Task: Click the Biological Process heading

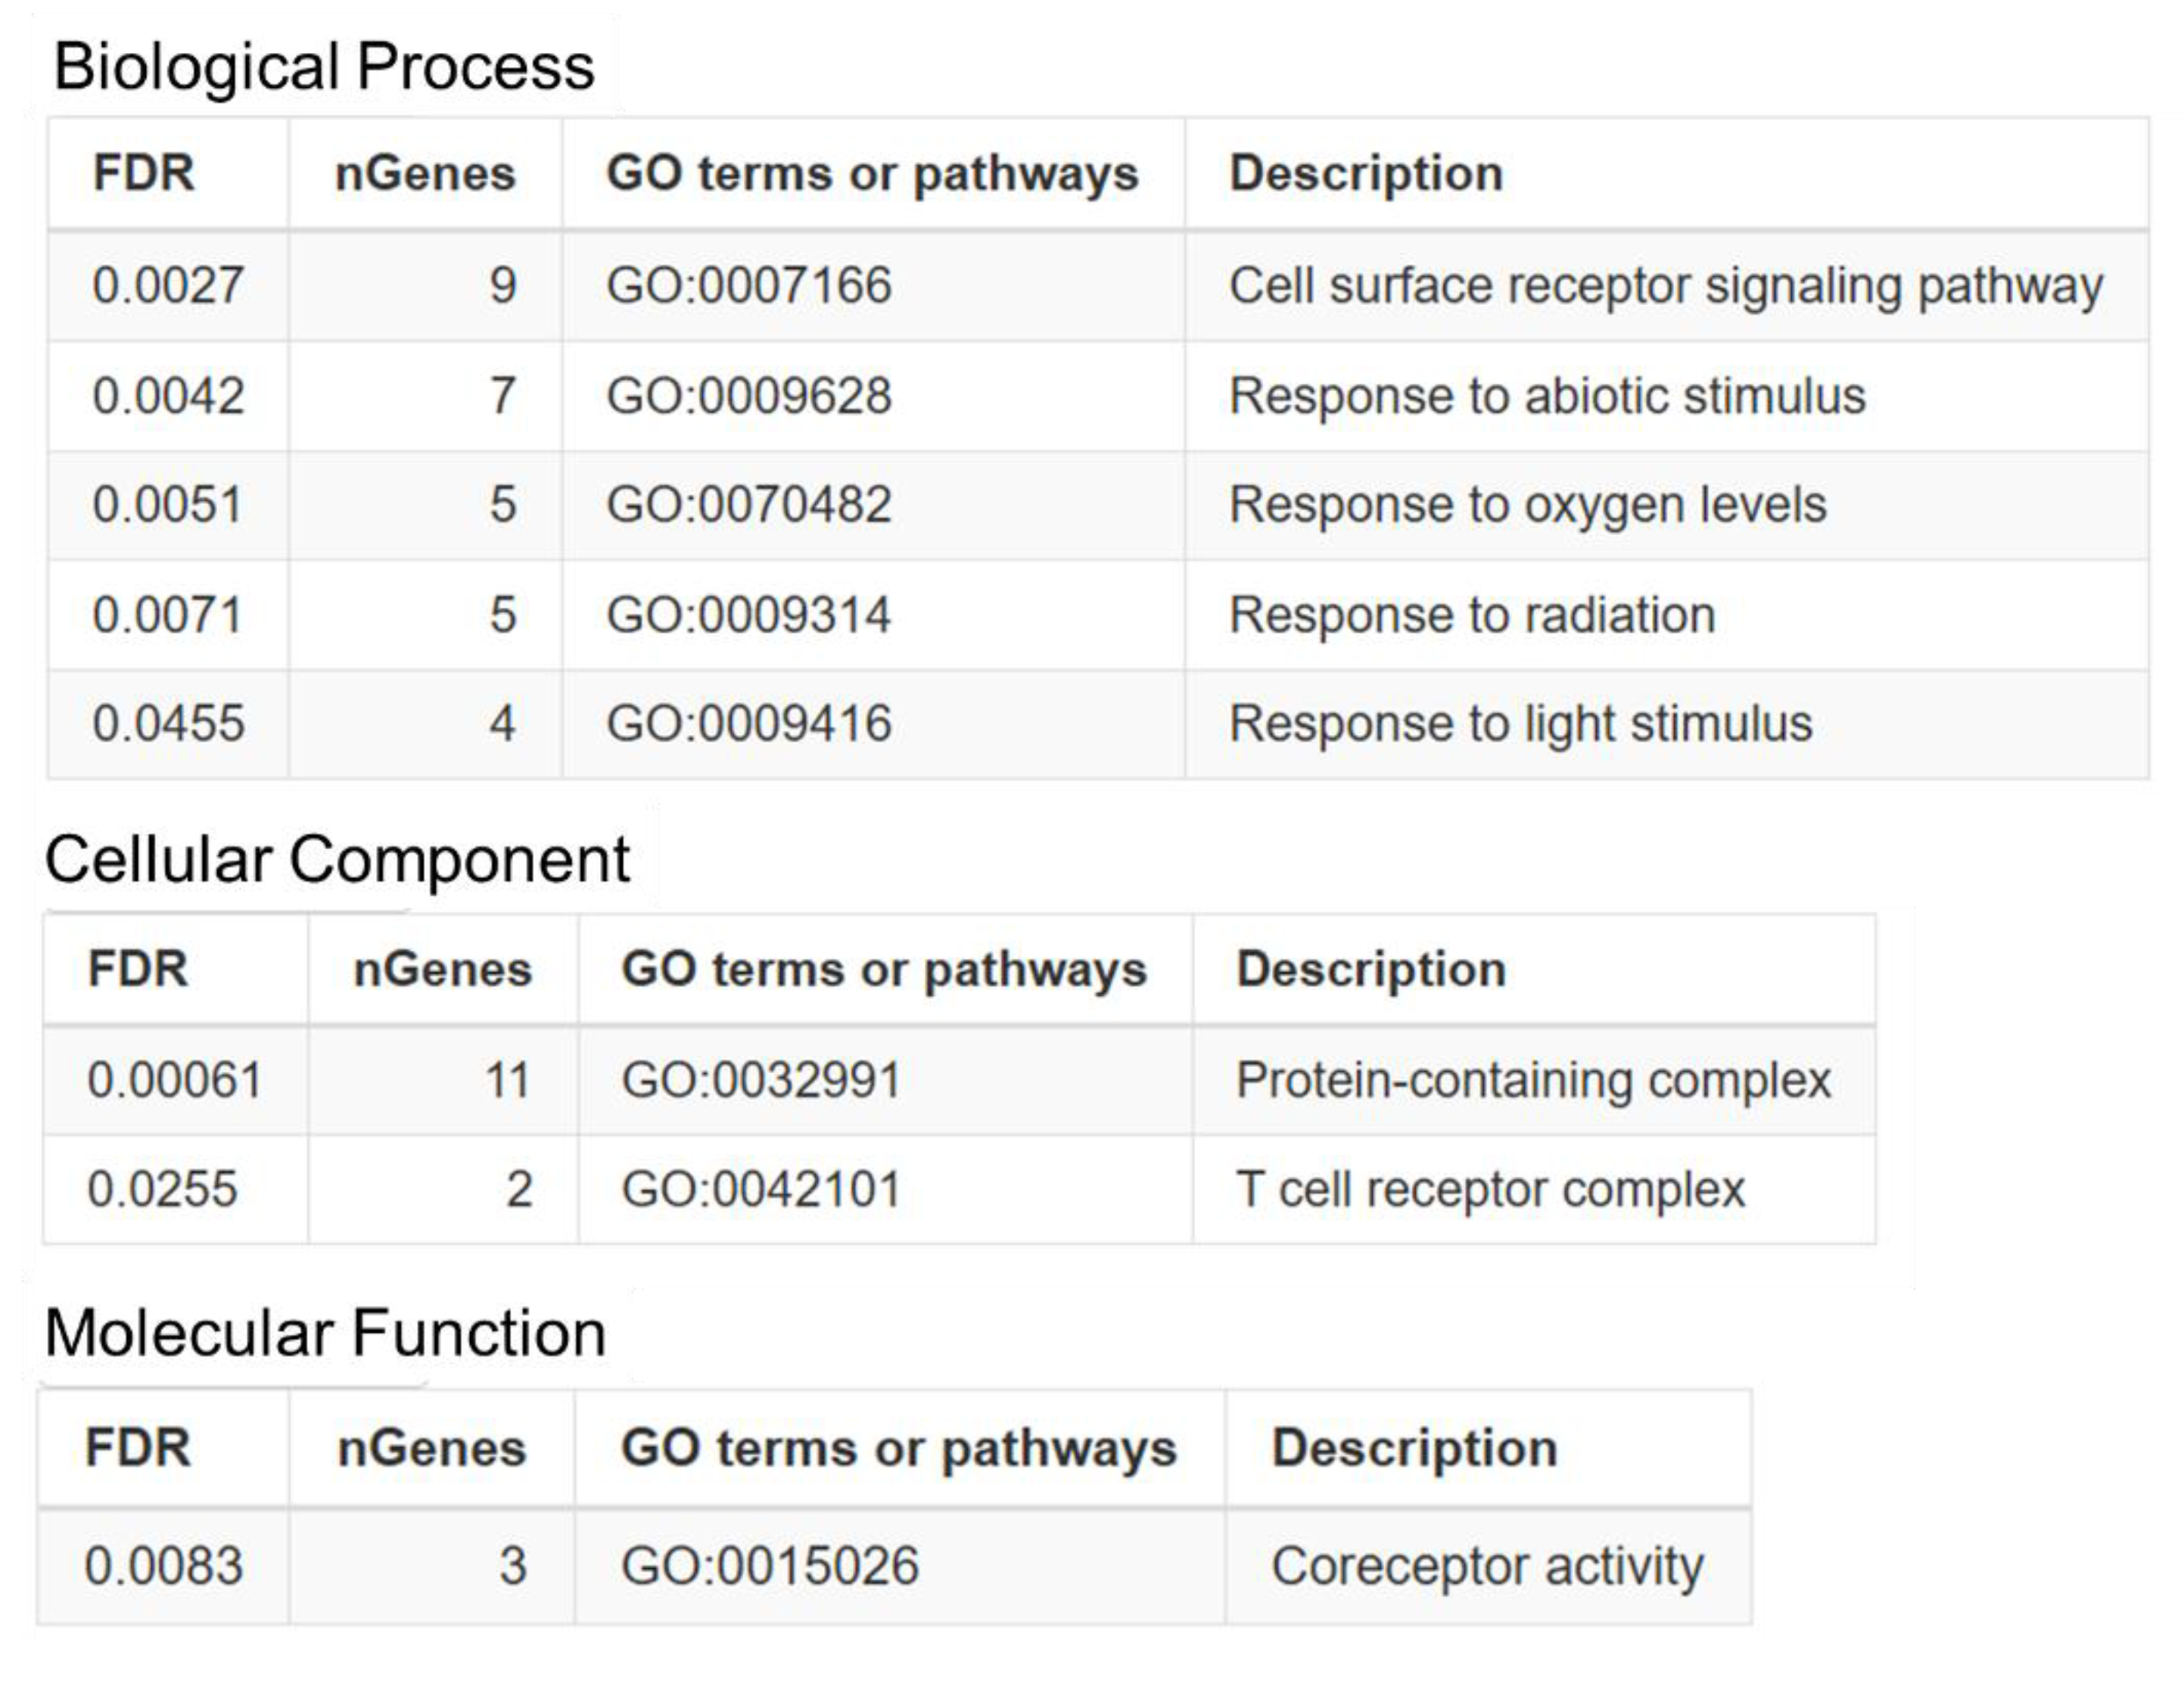Action: [324, 67]
